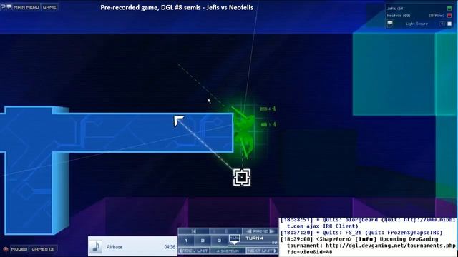Screen dimensions: 458x257
Task: Toggle the white square in score panel
Action: (x=449, y=24)
